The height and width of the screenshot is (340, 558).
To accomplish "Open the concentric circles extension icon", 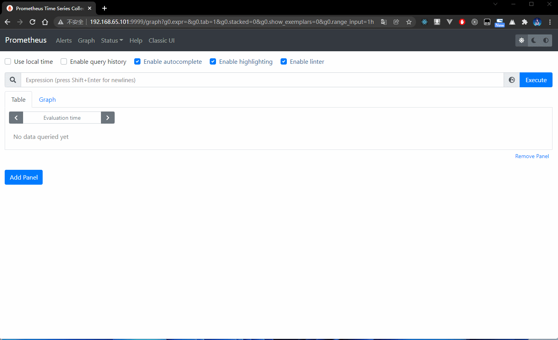I will (475, 22).
